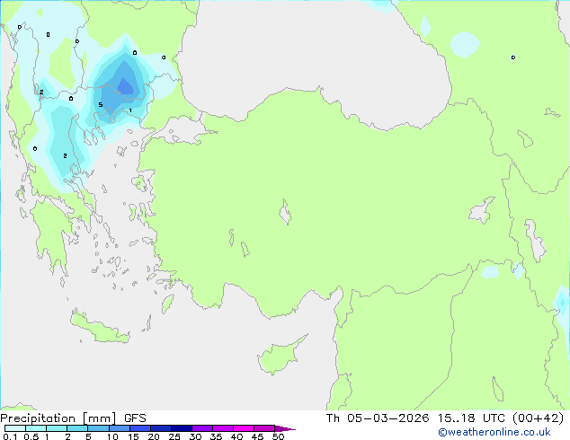Click the '(00+42)' forecast offset text
This screenshot has height=440, width=570.
[x=538, y=418]
